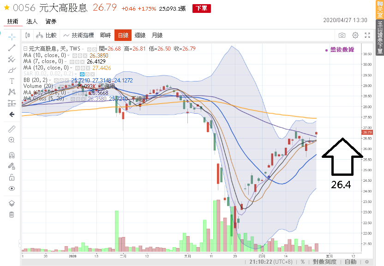
Task: Select the brush drawing tool
Action: pyautogui.click(x=12, y=70)
